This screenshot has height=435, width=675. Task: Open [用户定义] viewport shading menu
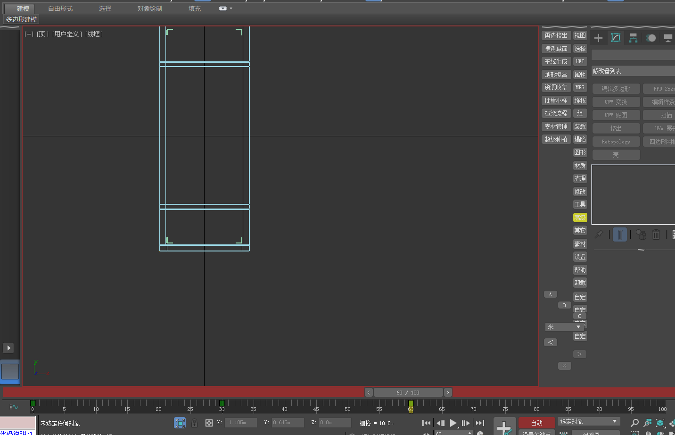[x=67, y=34]
